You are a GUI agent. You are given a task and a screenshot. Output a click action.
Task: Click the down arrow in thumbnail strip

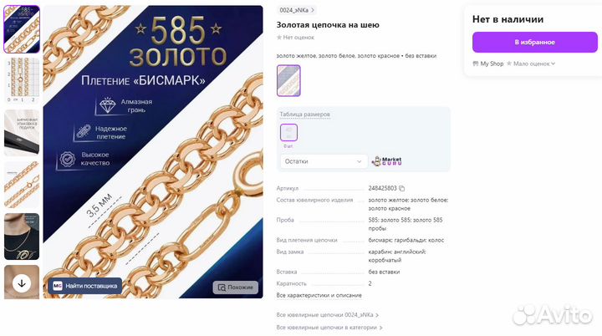pyautogui.click(x=22, y=283)
